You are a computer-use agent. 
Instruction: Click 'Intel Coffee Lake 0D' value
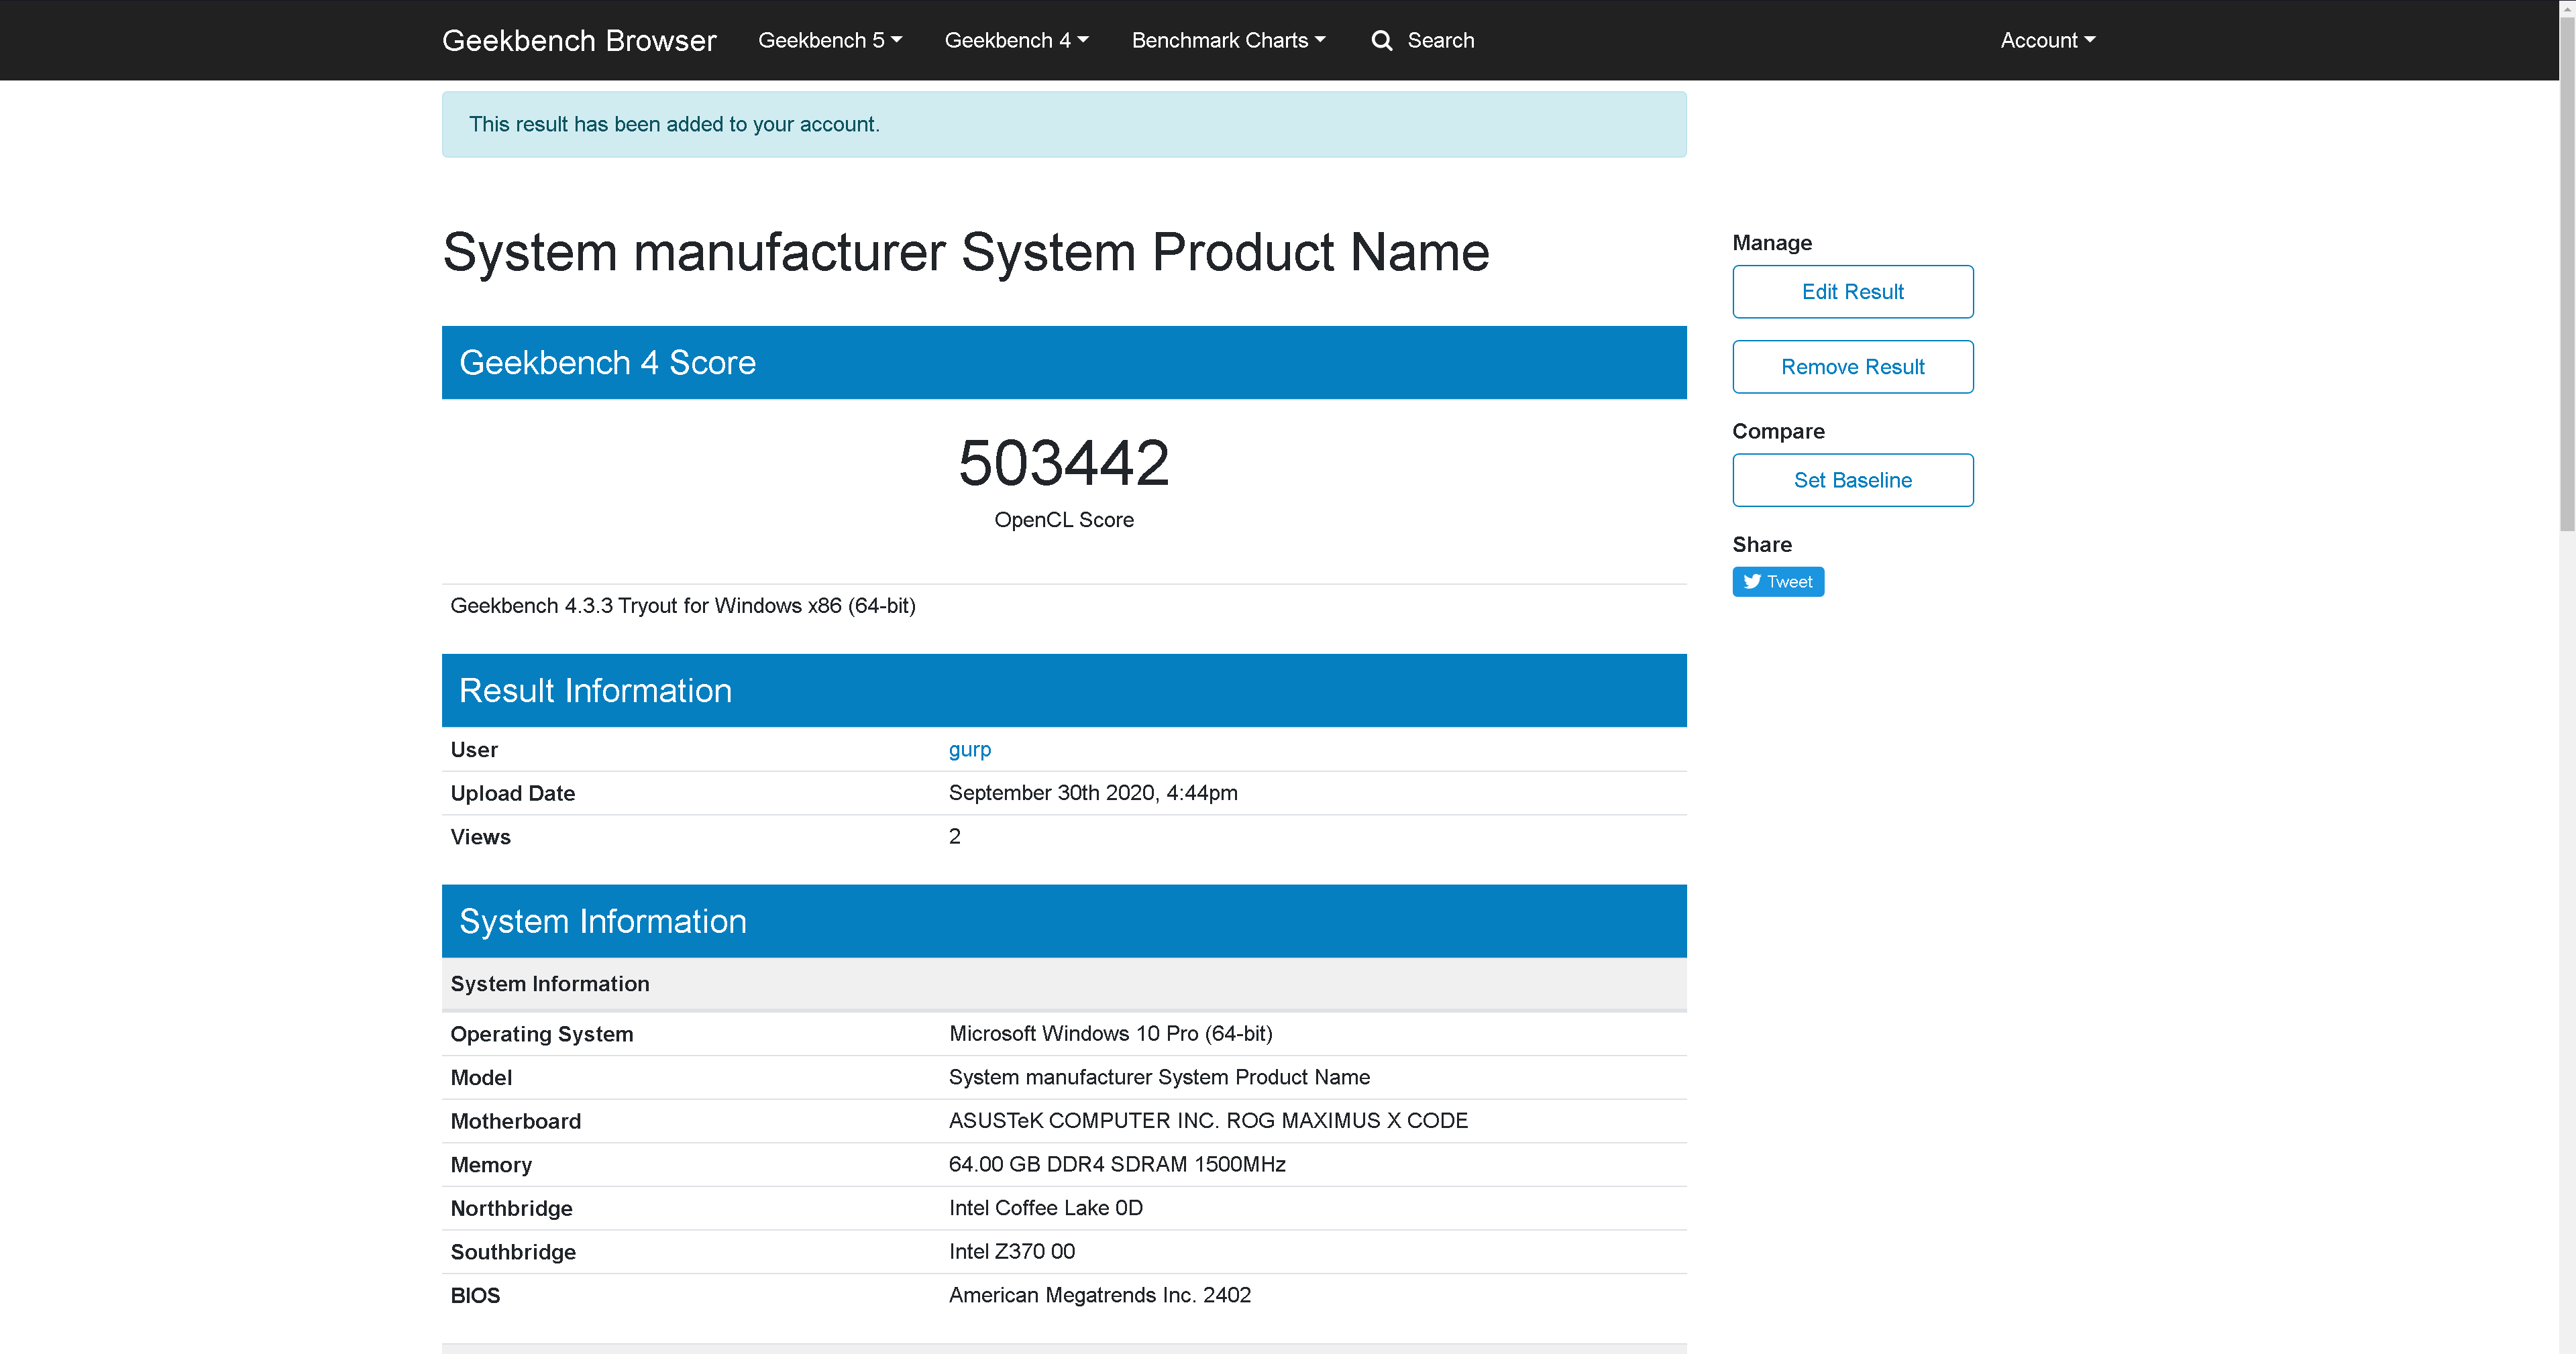click(x=1046, y=1208)
